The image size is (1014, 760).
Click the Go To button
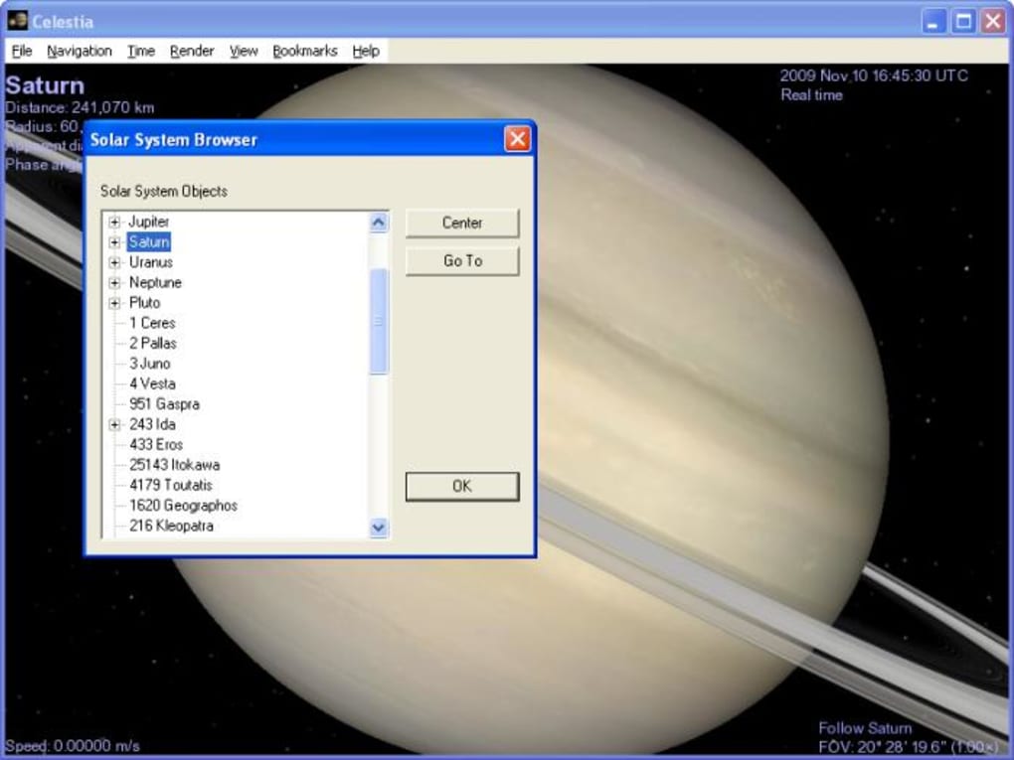tap(462, 261)
